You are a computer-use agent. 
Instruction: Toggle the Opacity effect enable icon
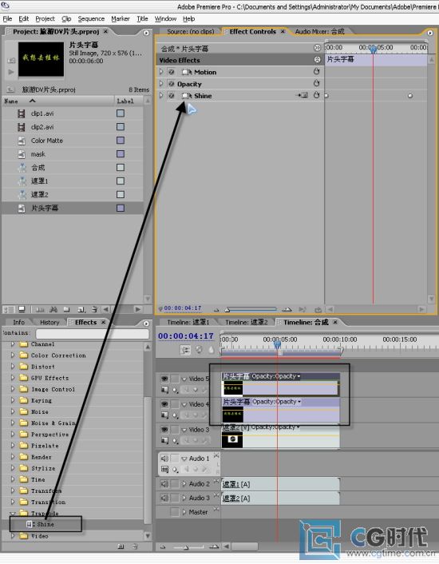click(172, 84)
